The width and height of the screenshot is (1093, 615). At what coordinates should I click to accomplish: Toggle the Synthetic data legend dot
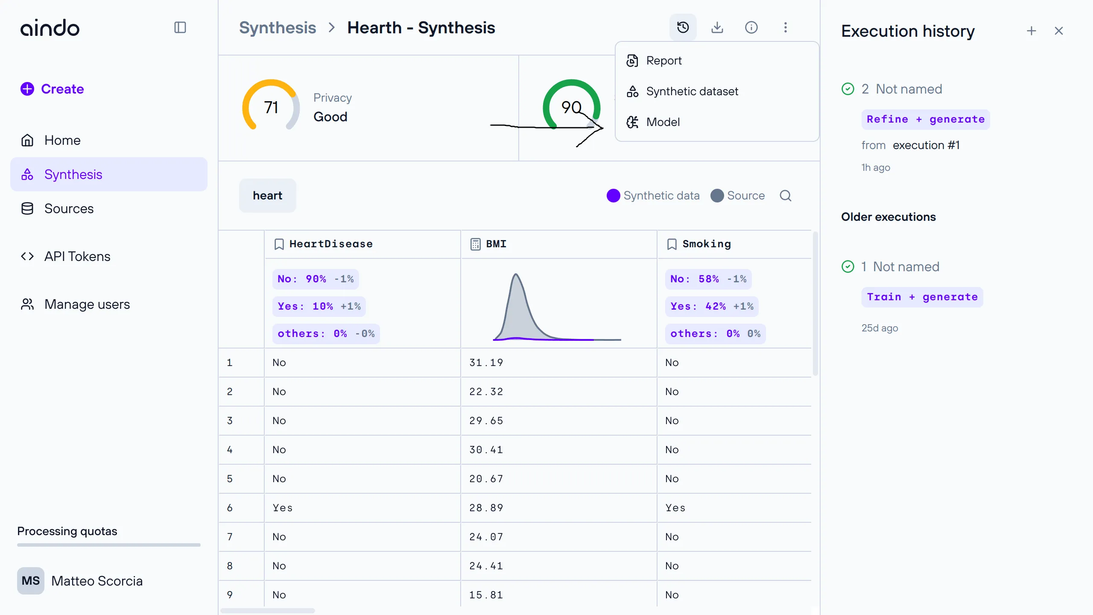(614, 196)
